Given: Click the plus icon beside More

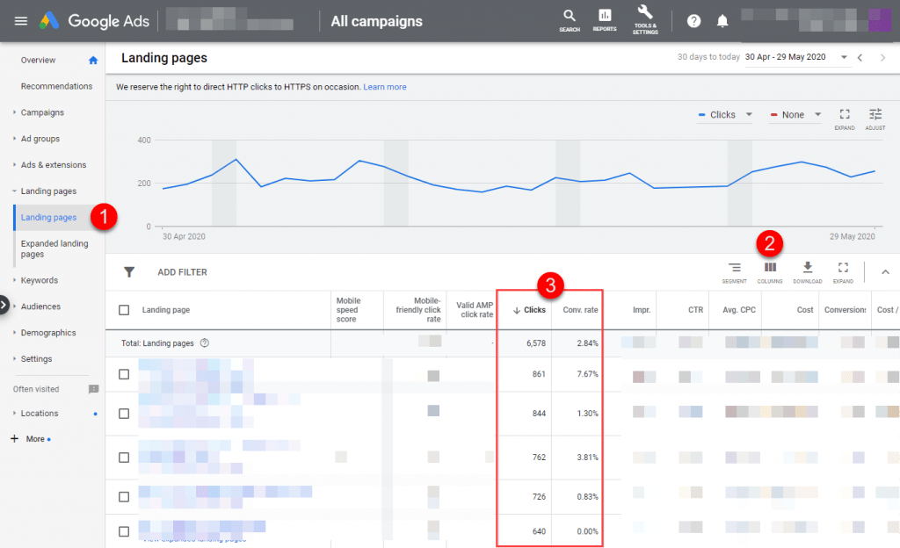Looking at the screenshot, I should click(x=14, y=438).
